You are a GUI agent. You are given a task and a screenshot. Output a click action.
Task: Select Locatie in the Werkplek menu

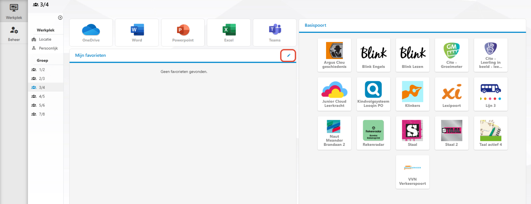point(46,39)
